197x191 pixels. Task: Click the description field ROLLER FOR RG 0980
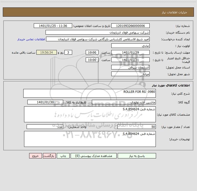[x=90, y=93]
